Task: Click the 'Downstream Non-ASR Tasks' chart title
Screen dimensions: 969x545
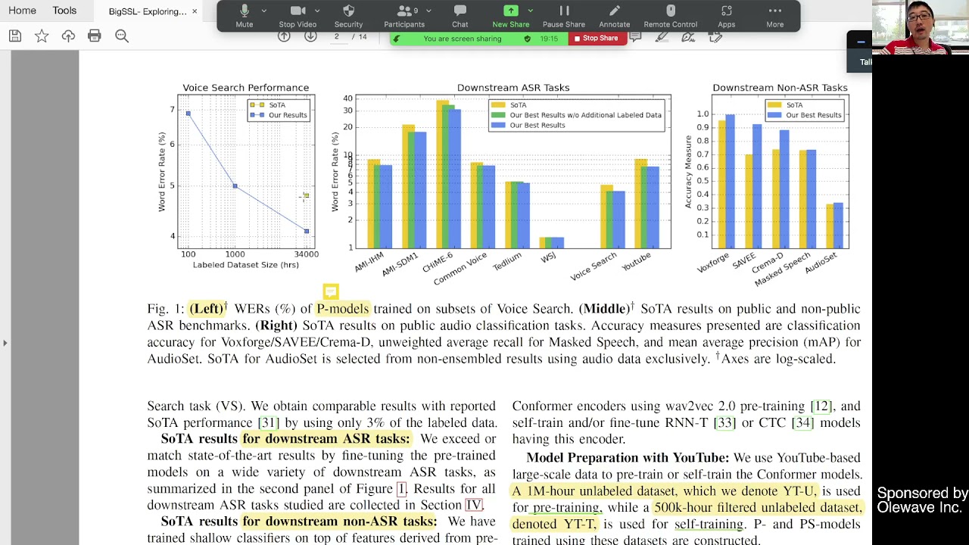Action: (x=780, y=88)
